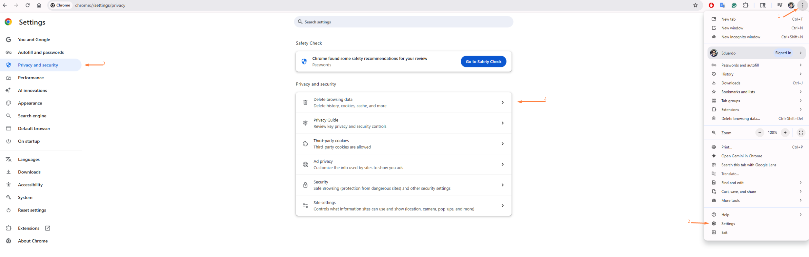
Task: Increase zoom with the plus button
Action: click(x=785, y=133)
